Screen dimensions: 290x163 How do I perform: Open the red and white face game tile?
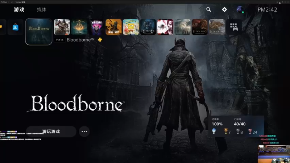(165, 27)
